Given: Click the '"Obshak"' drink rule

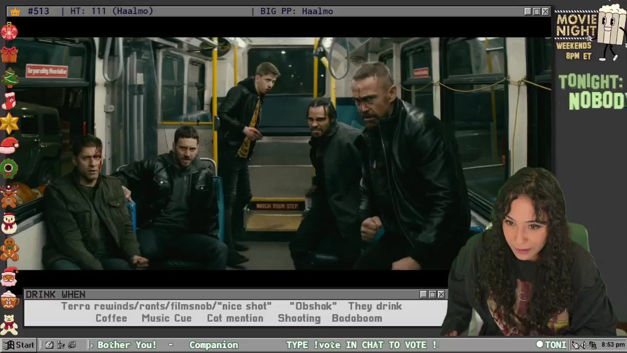Looking at the screenshot, I should (313, 306).
